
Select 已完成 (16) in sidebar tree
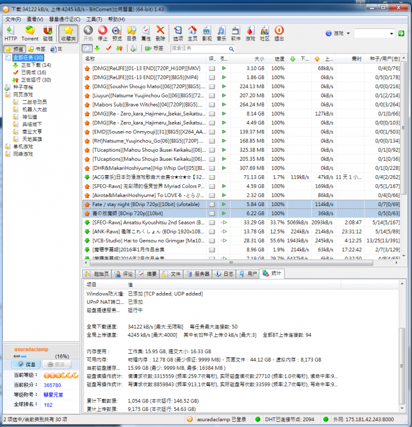click(34, 72)
